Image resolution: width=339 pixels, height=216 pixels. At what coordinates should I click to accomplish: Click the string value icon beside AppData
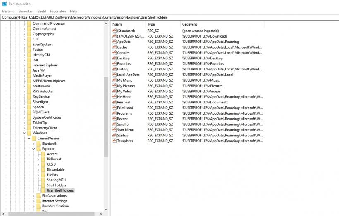114,42
